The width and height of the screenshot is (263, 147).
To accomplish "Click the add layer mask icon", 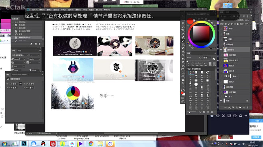I will click(x=233, y=108).
